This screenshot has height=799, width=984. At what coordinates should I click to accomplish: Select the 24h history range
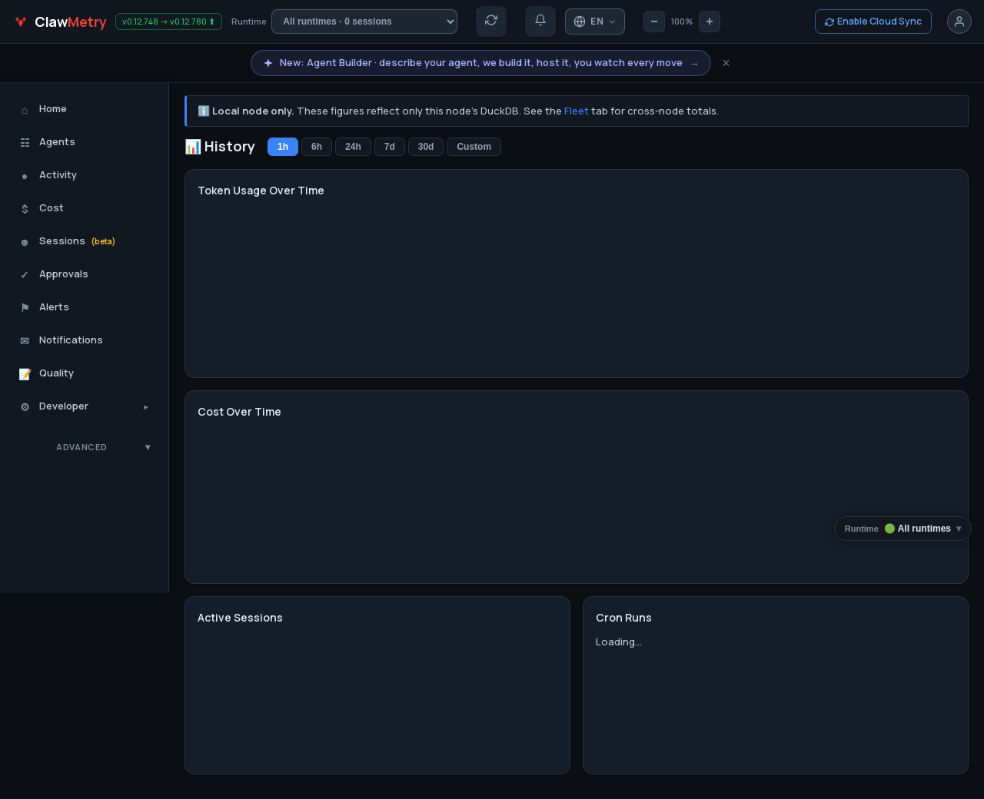[353, 147]
